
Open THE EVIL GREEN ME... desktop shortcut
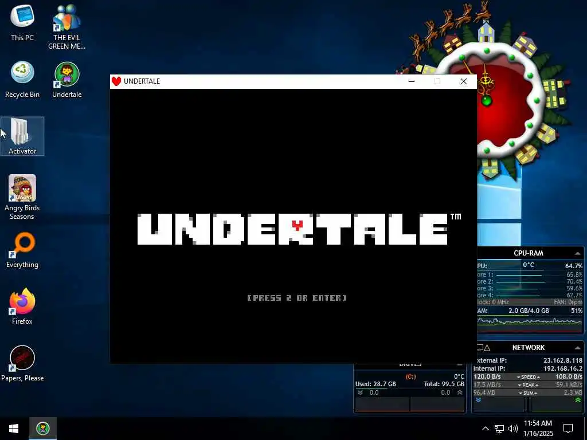(66, 26)
